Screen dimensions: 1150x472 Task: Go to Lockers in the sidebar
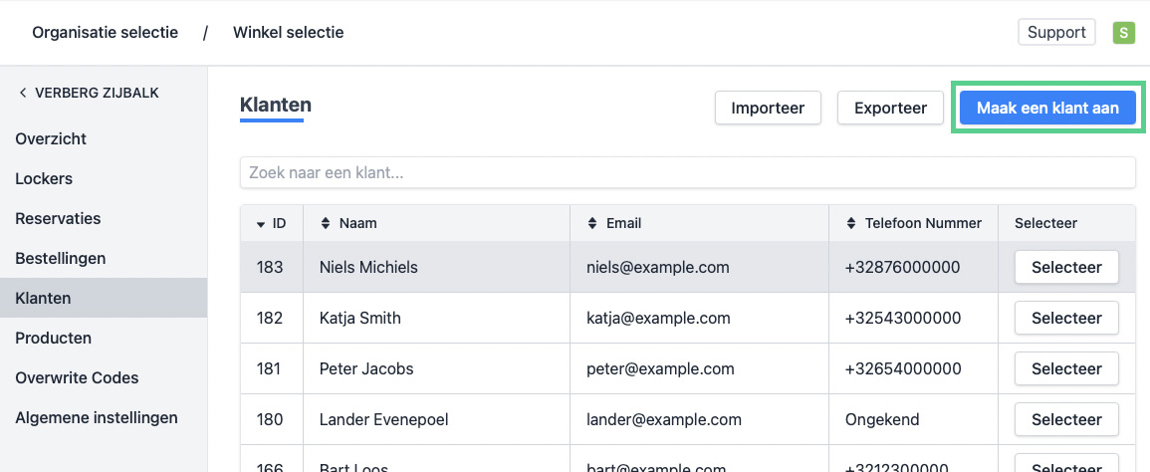click(x=44, y=179)
